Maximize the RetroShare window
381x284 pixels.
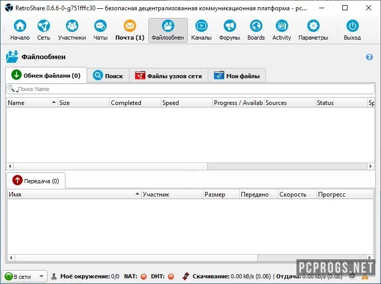tap(345, 8)
